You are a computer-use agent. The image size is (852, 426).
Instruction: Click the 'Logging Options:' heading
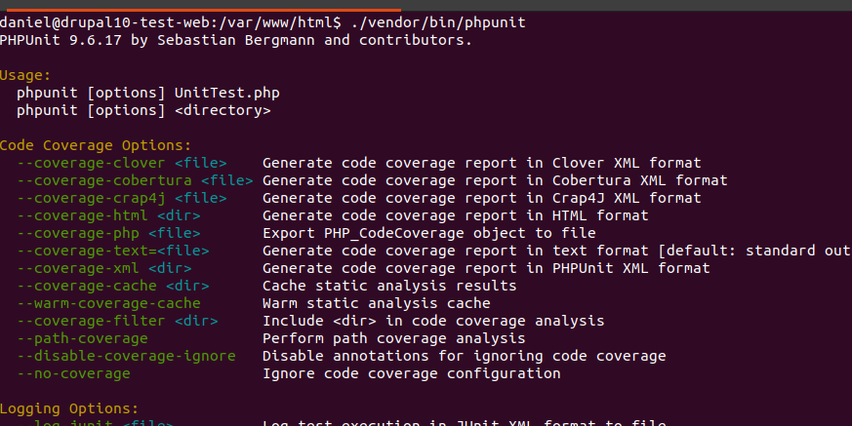coord(69,408)
